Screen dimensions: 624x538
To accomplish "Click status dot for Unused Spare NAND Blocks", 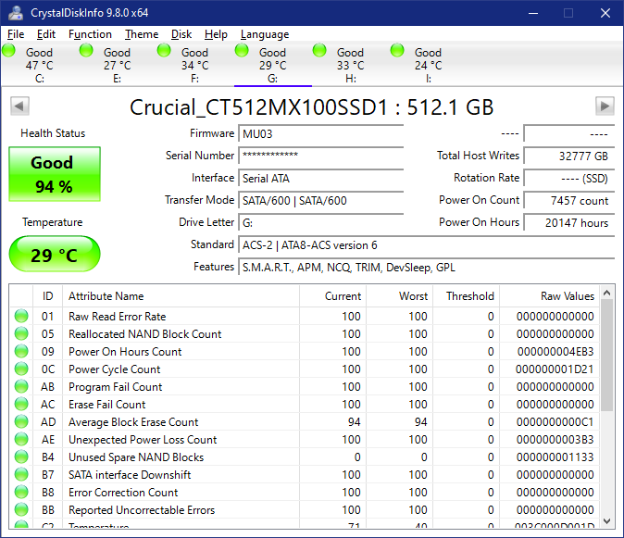I will [21, 457].
